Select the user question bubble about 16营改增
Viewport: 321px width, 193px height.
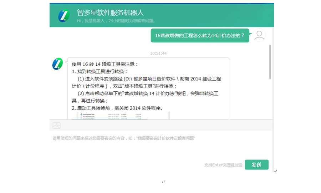tap(200, 35)
